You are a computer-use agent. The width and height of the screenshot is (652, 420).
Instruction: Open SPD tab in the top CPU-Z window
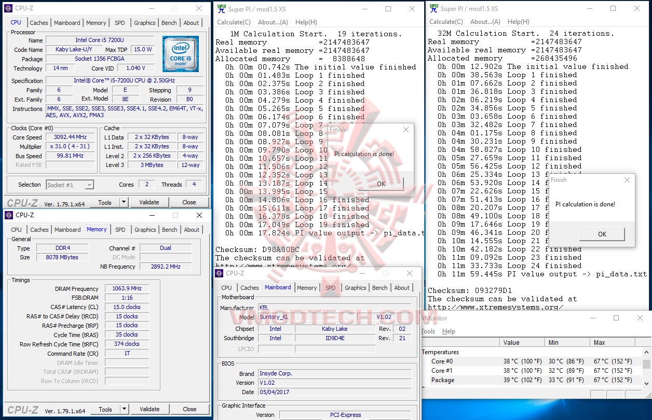coord(120,23)
